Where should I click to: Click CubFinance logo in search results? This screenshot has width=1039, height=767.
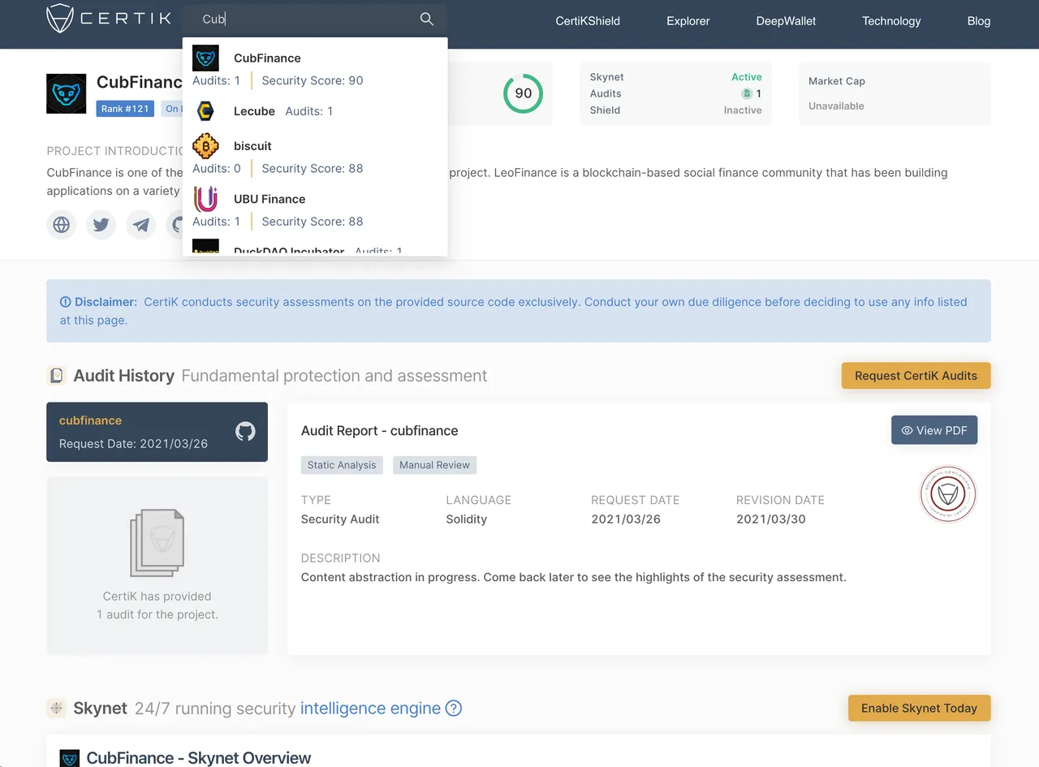coord(205,58)
